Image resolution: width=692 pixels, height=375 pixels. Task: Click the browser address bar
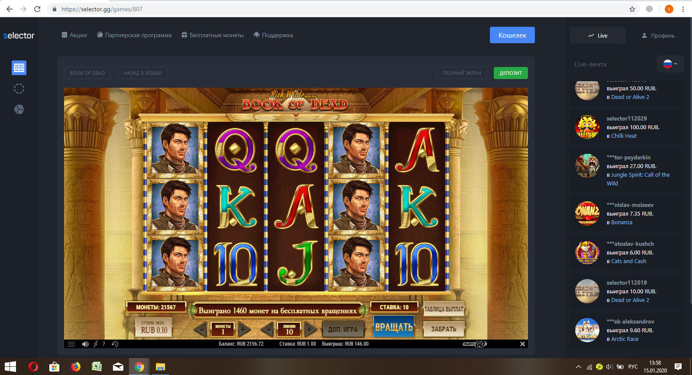(342, 9)
